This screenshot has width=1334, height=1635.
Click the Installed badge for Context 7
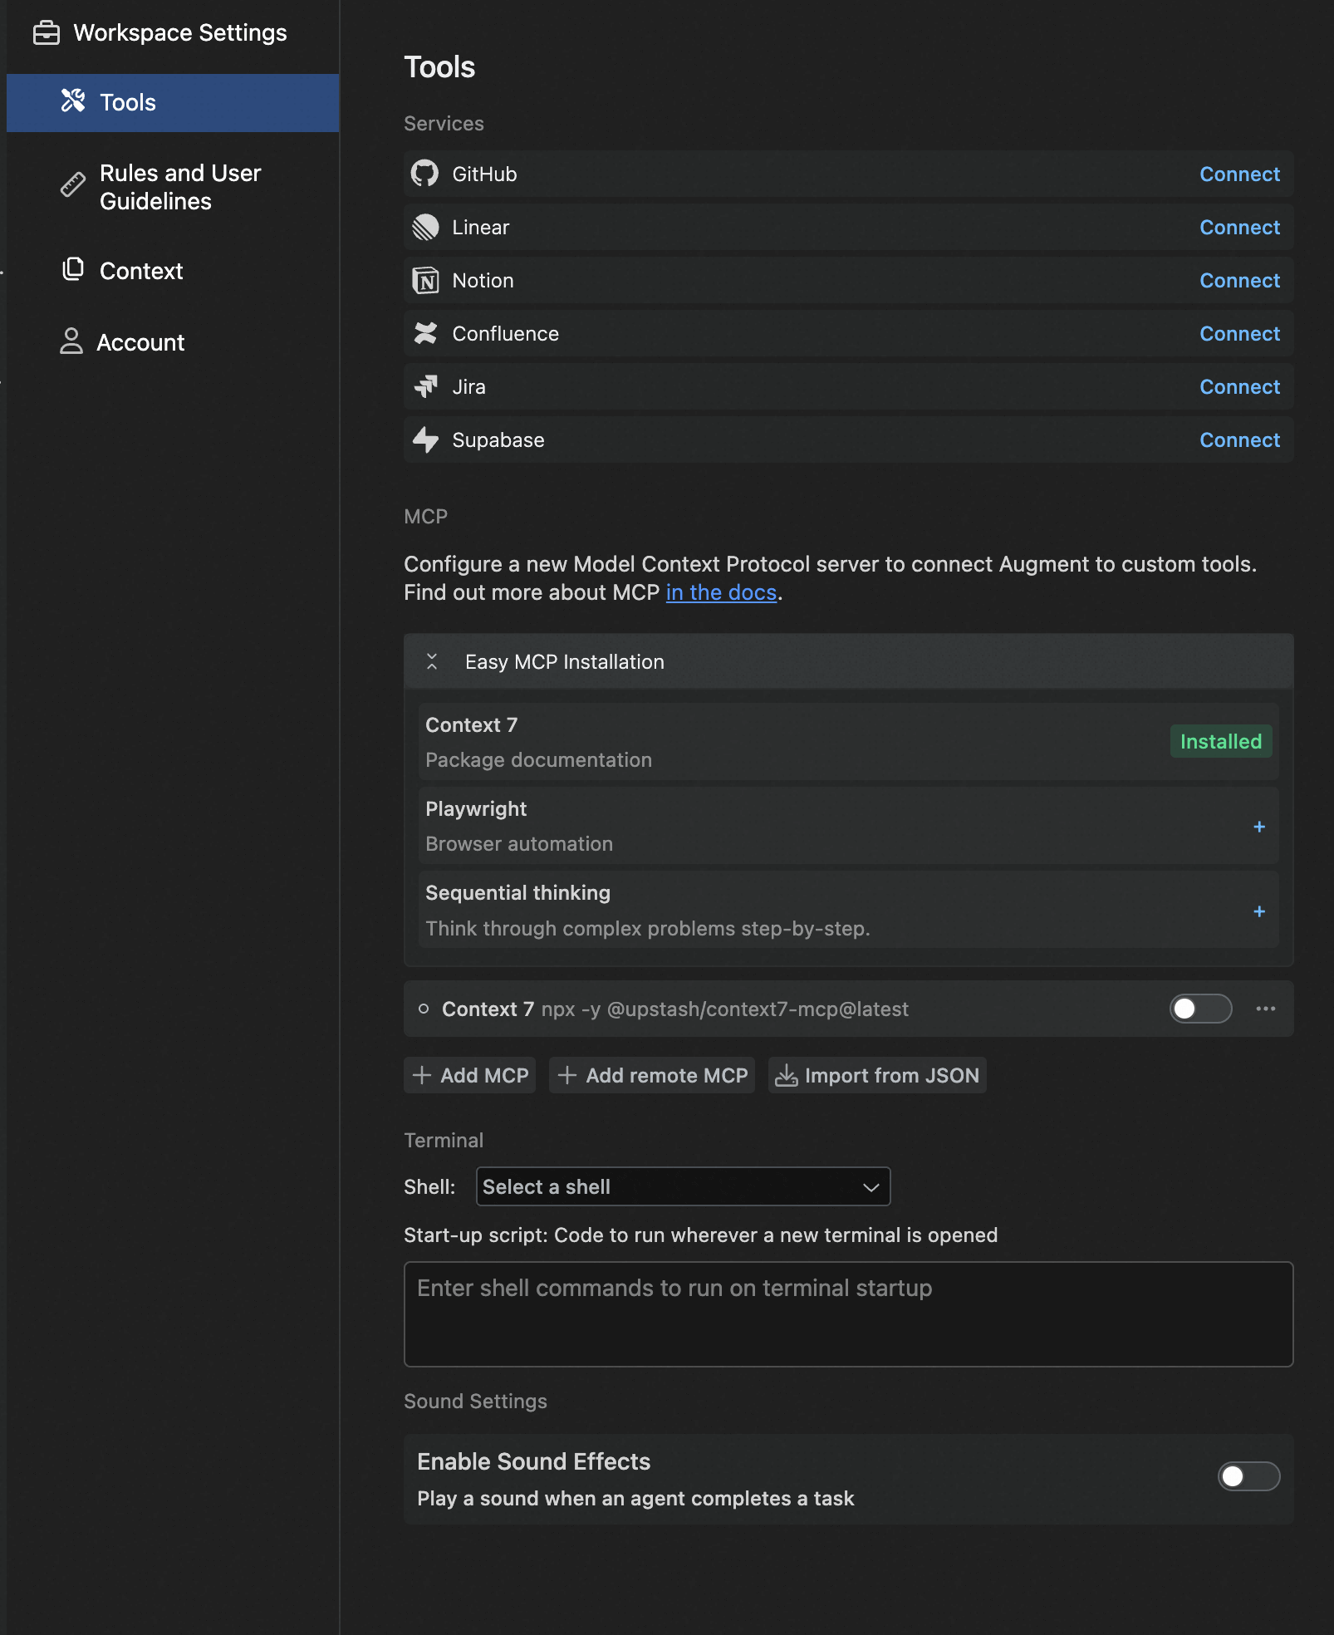pos(1221,741)
